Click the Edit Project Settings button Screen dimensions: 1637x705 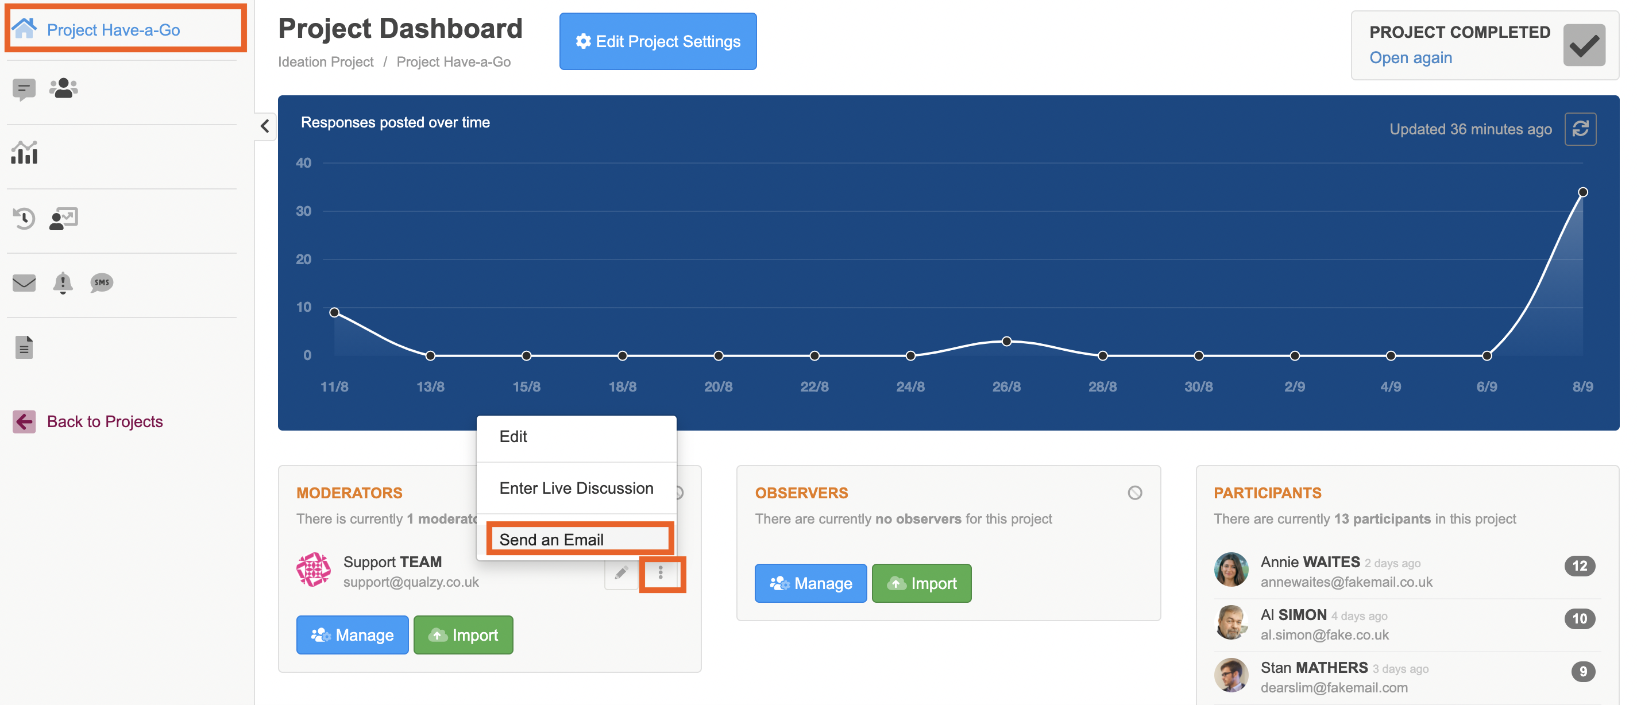tap(658, 41)
